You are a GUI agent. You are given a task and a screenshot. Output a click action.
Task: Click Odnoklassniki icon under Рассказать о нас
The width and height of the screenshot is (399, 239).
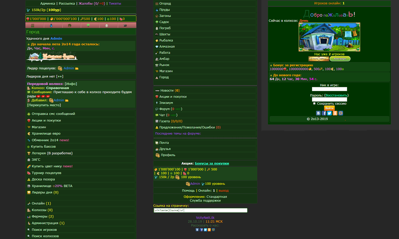(209, 230)
